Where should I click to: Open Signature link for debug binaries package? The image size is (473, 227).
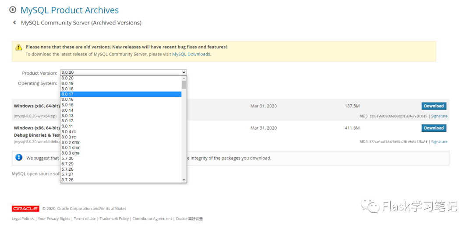pyautogui.click(x=439, y=141)
